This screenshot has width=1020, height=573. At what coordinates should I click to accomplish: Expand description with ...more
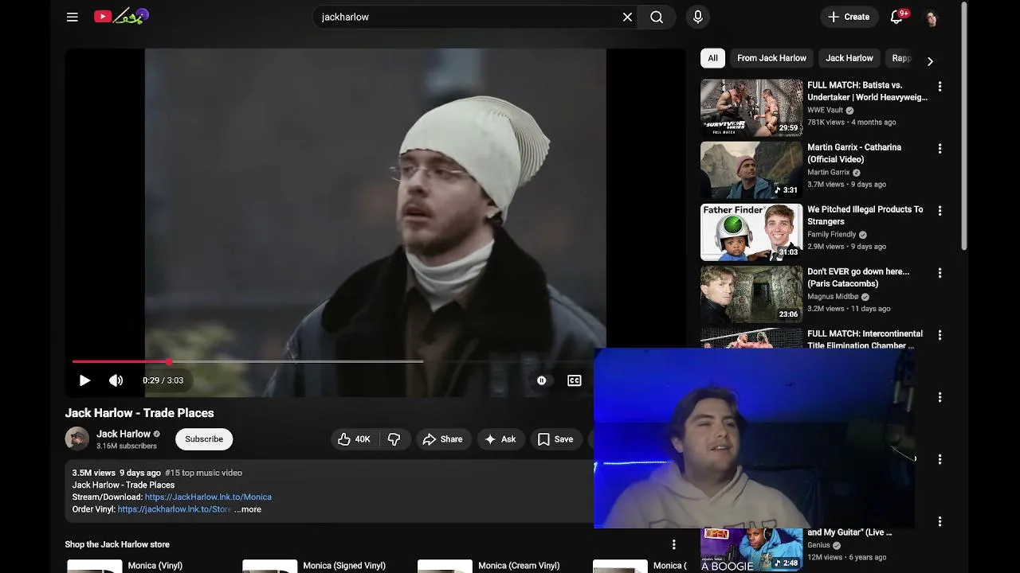248,509
